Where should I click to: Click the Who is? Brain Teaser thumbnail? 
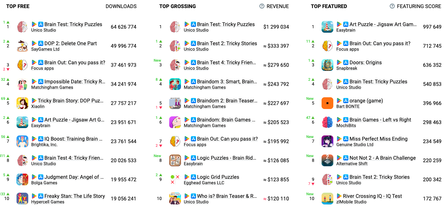click(x=175, y=199)
